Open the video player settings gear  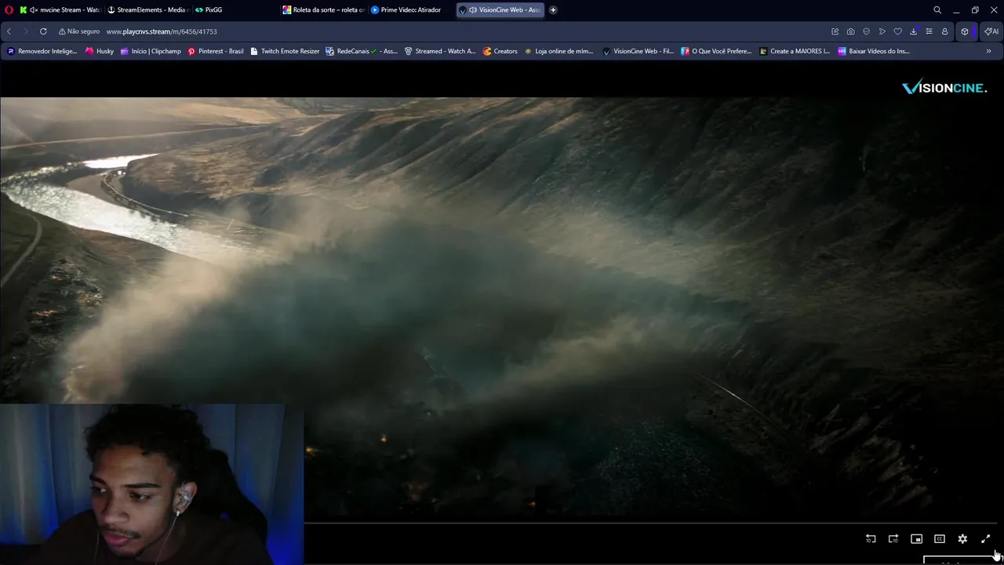tap(962, 539)
